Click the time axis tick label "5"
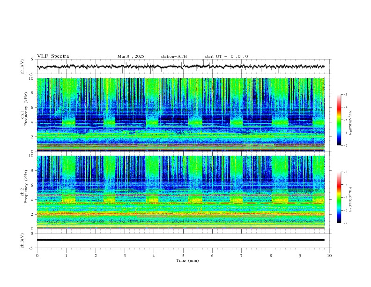 183,256
